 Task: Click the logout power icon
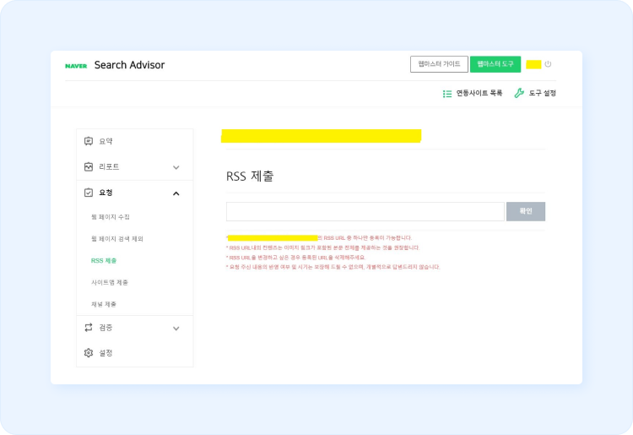(548, 64)
